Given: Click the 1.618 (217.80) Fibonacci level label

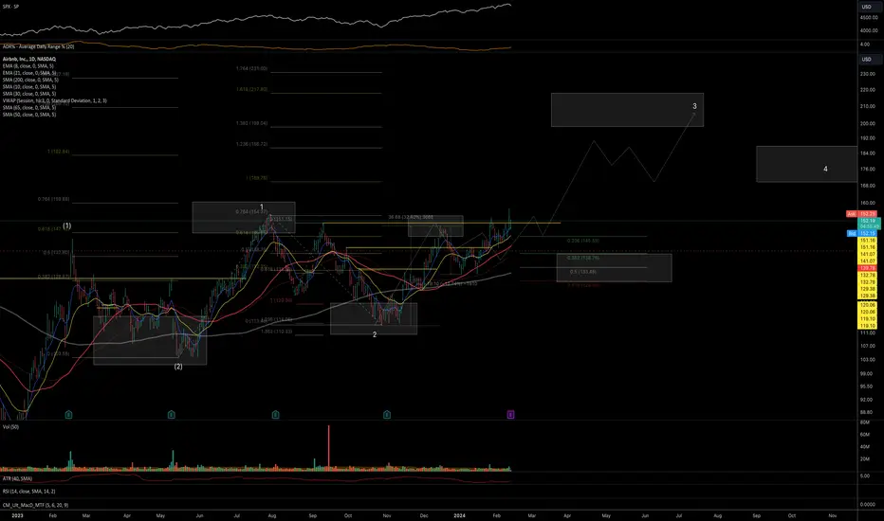Looking at the screenshot, I should 252,90.
